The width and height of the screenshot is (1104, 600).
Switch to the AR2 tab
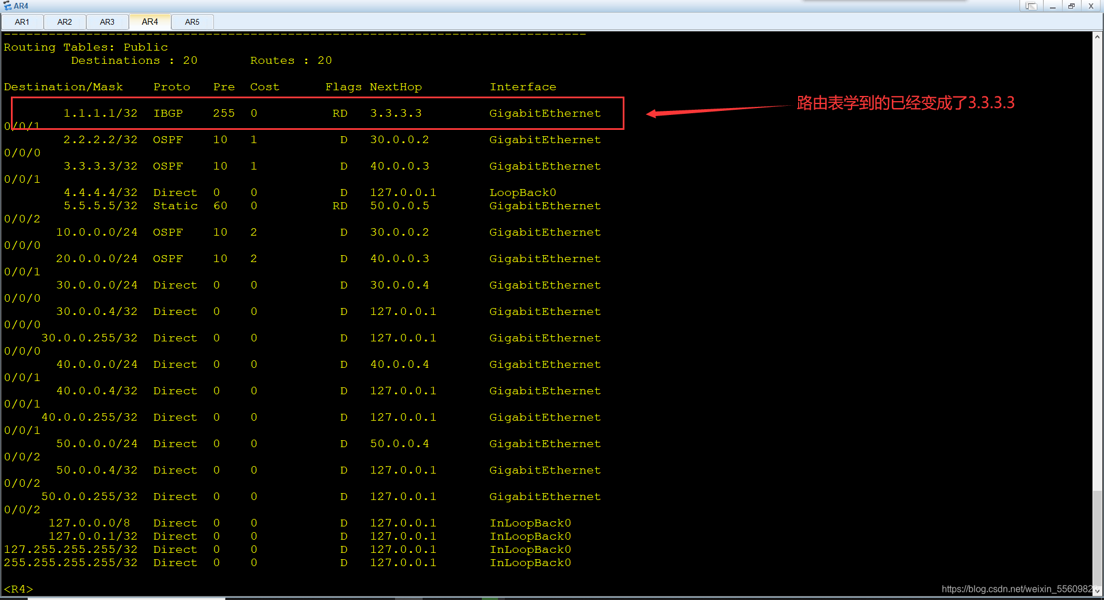point(64,22)
